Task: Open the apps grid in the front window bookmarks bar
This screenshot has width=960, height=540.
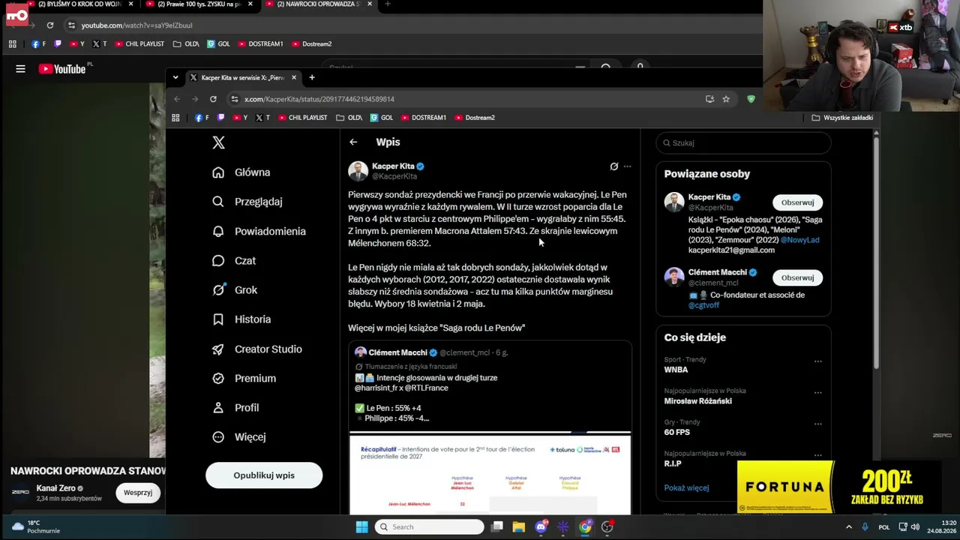Action: (175, 118)
